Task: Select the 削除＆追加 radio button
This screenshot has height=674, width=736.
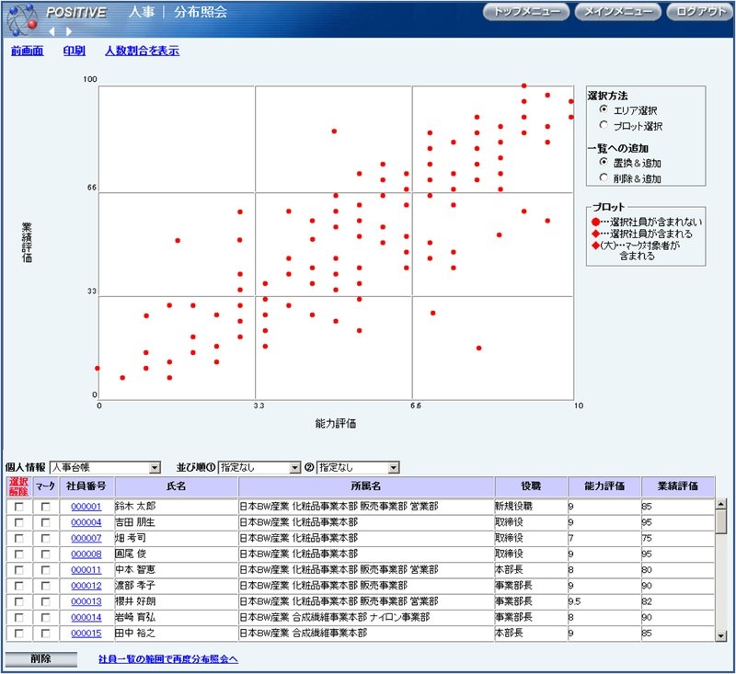Action: 604,177
